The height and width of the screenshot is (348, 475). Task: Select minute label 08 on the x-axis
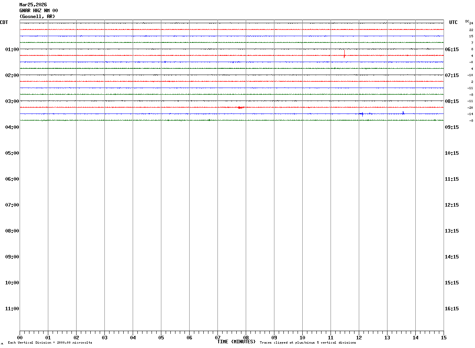pyautogui.click(x=246, y=337)
